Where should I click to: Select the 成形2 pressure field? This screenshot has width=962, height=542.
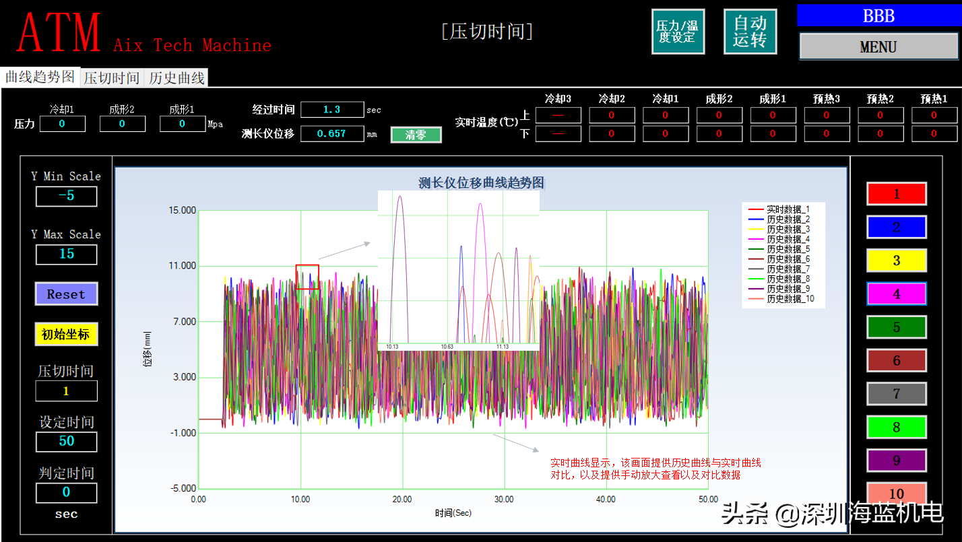(123, 124)
